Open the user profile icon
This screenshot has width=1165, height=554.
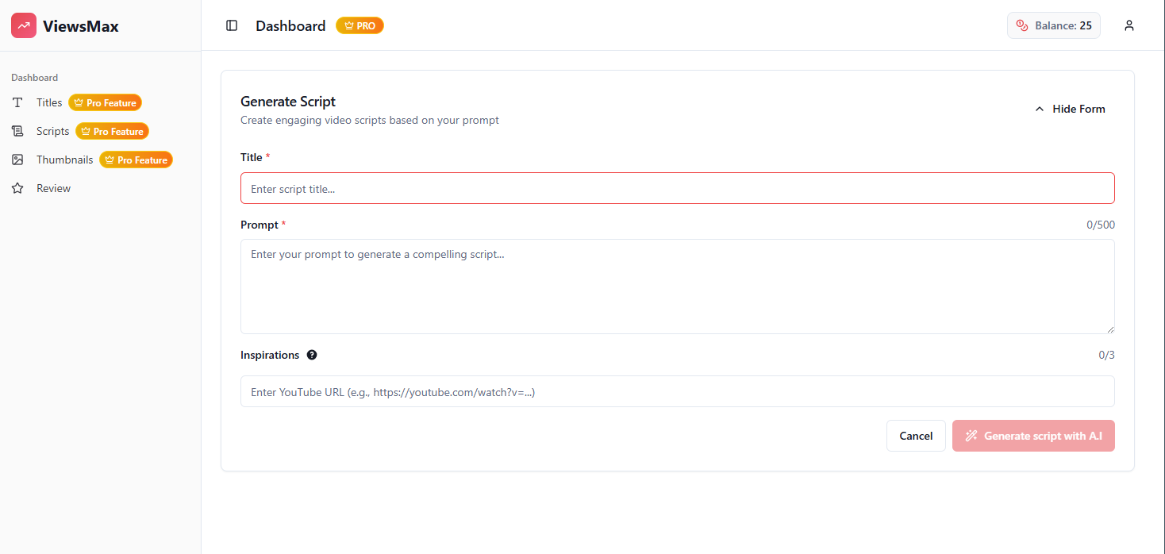click(1129, 25)
